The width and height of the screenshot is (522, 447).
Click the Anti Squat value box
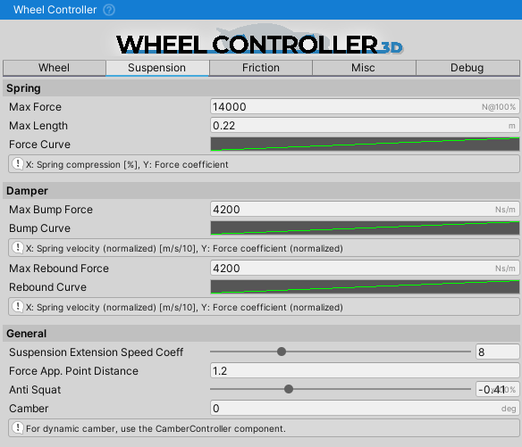(497, 389)
